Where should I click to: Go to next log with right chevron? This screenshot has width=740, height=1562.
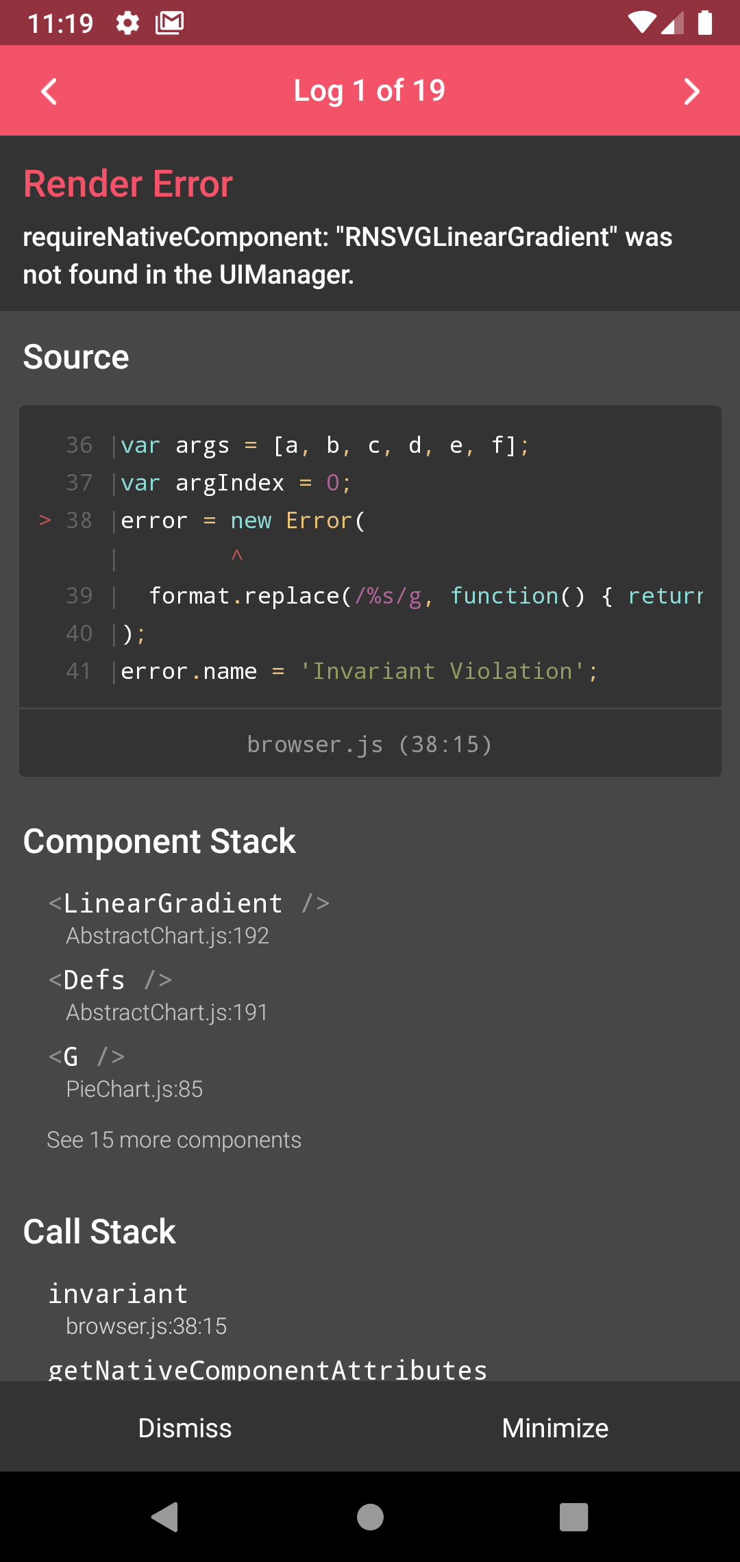click(691, 91)
